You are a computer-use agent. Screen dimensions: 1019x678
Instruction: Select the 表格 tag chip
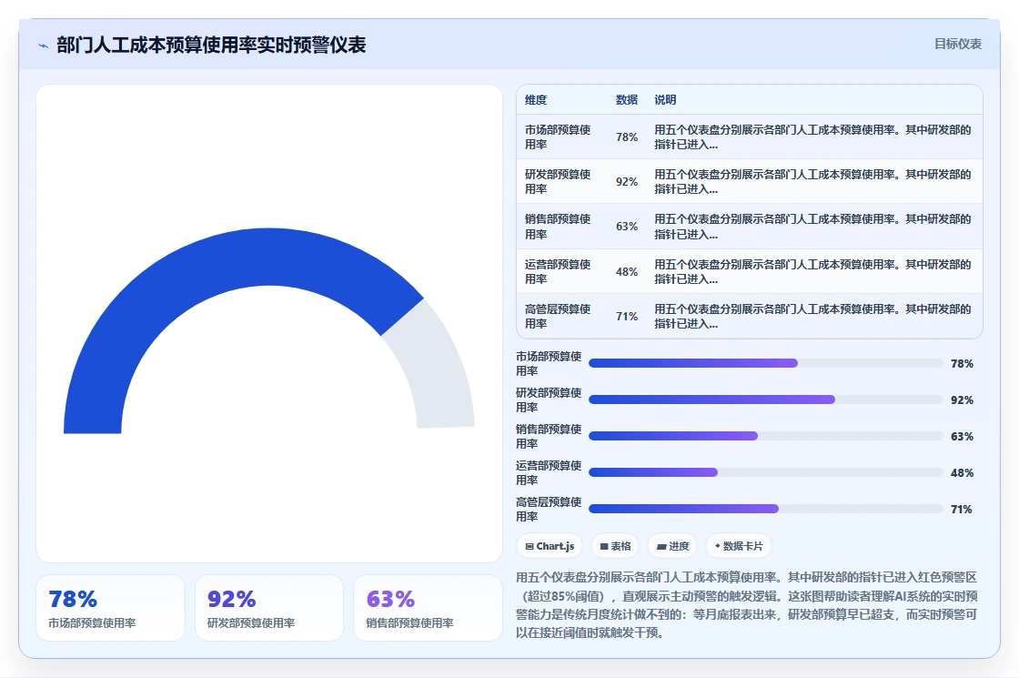coord(615,546)
